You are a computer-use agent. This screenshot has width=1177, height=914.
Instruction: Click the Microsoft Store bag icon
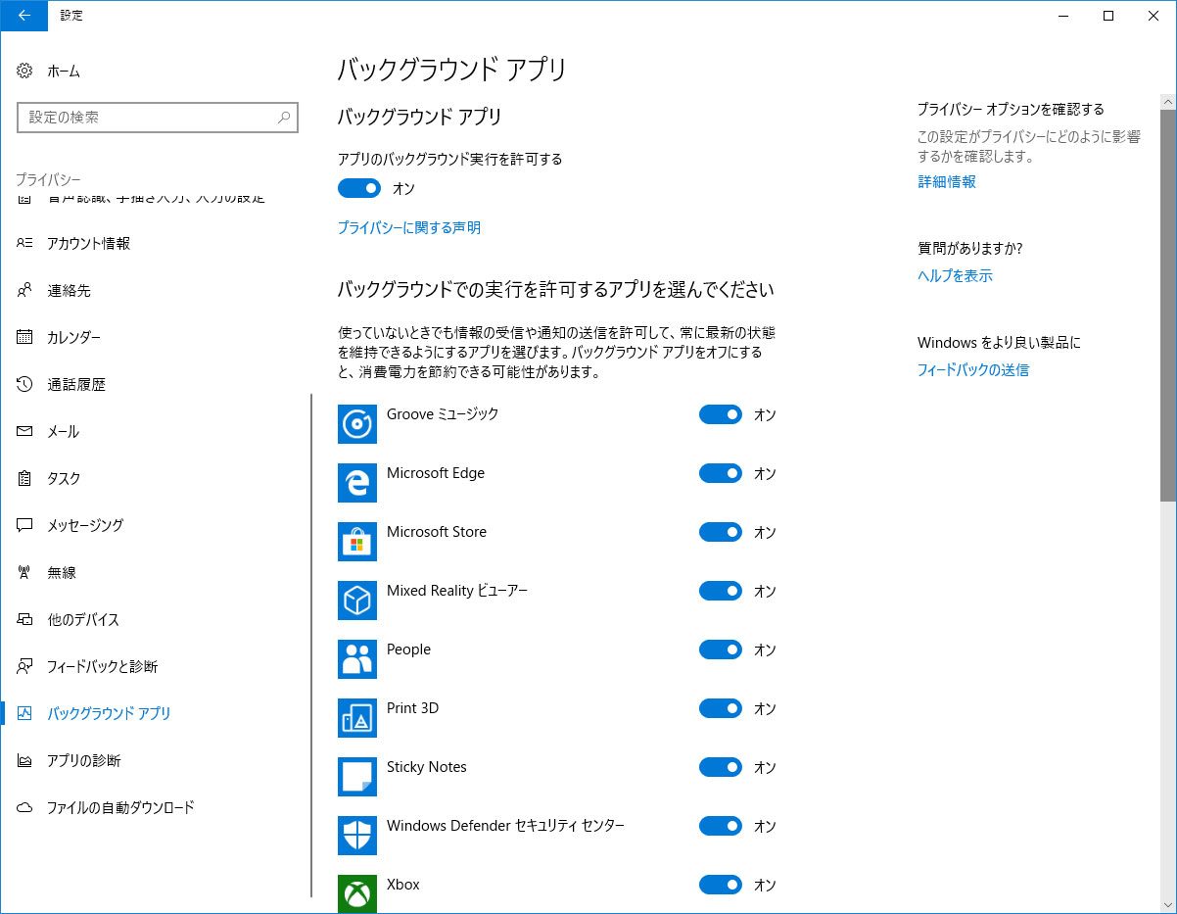point(357,542)
